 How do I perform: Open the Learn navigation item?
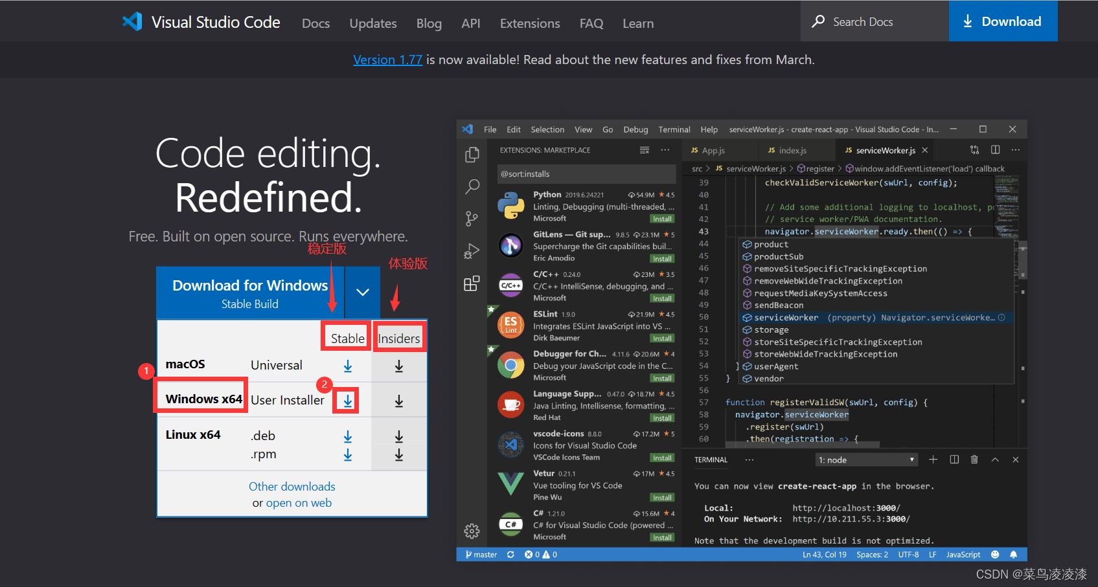click(638, 23)
